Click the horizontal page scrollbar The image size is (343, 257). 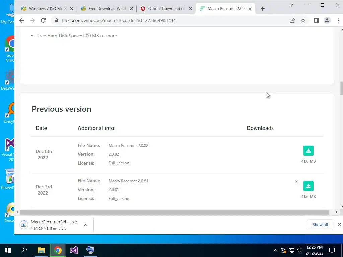(x=175, y=212)
